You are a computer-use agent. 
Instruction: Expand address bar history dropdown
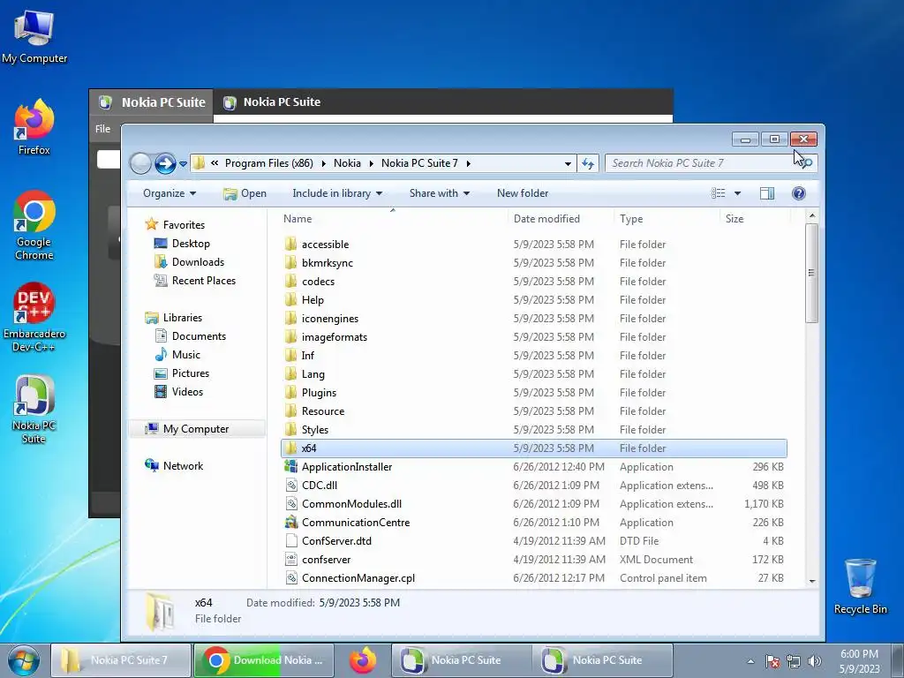(x=568, y=163)
